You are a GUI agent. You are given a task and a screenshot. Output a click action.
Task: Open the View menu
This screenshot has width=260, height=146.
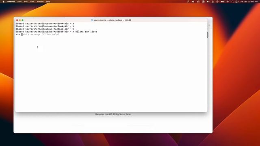(x=32, y=2)
